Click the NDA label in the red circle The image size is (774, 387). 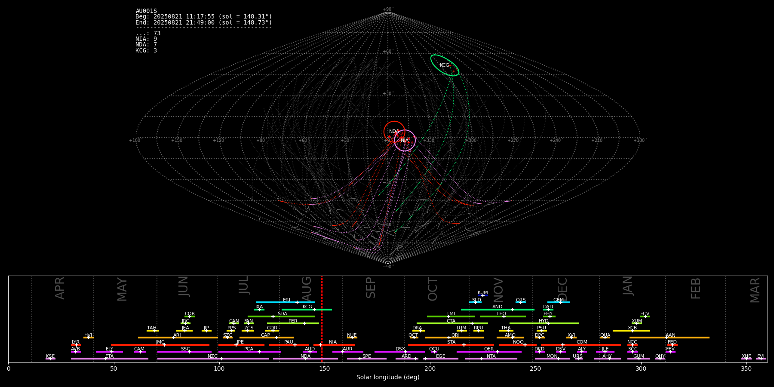tap(394, 132)
